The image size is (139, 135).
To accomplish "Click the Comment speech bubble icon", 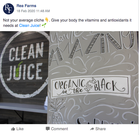I will [48, 129].
